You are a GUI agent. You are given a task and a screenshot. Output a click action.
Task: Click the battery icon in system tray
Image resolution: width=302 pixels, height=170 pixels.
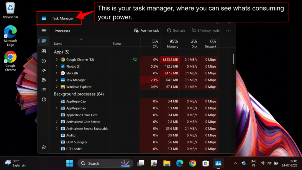[x=276, y=163]
